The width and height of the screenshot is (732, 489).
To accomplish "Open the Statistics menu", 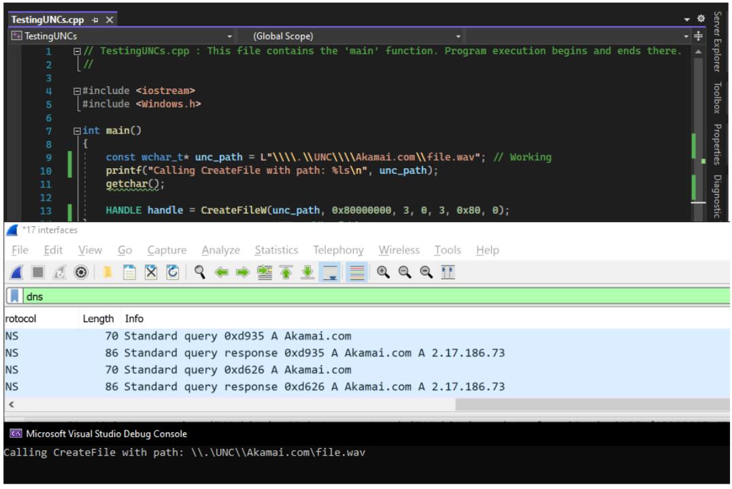I will click(x=276, y=250).
